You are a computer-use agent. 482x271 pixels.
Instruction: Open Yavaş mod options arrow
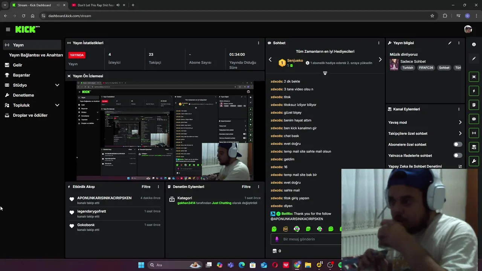pyautogui.click(x=460, y=122)
